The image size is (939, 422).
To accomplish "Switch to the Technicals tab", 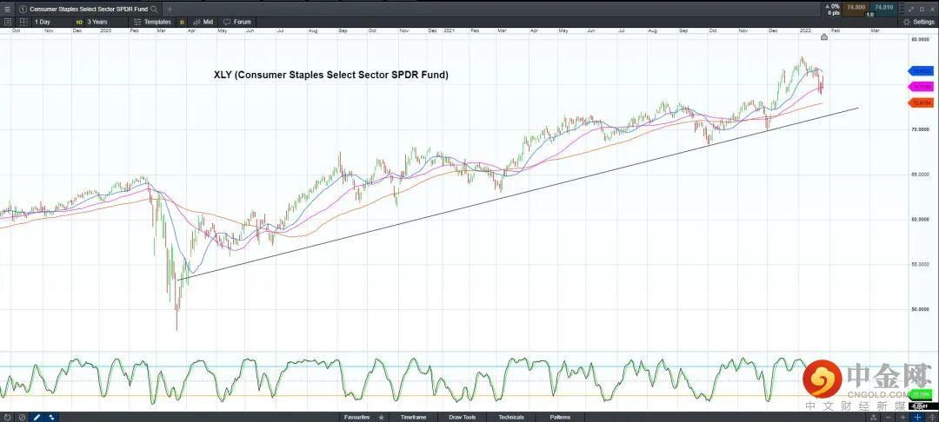I will pyautogui.click(x=511, y=417).
